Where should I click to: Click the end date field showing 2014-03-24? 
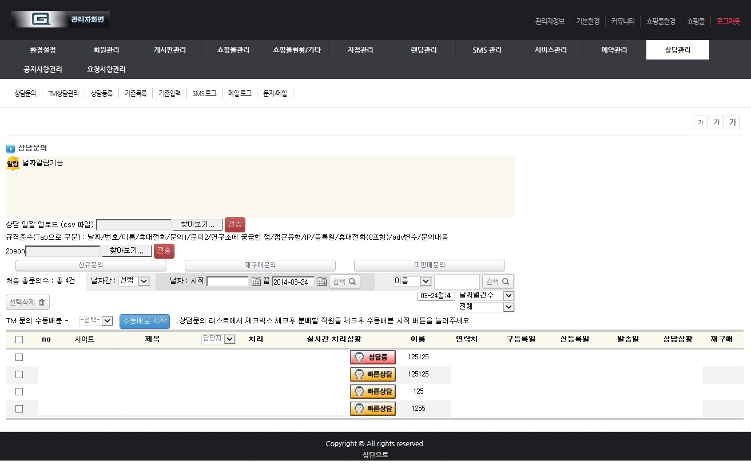[293, 281]
